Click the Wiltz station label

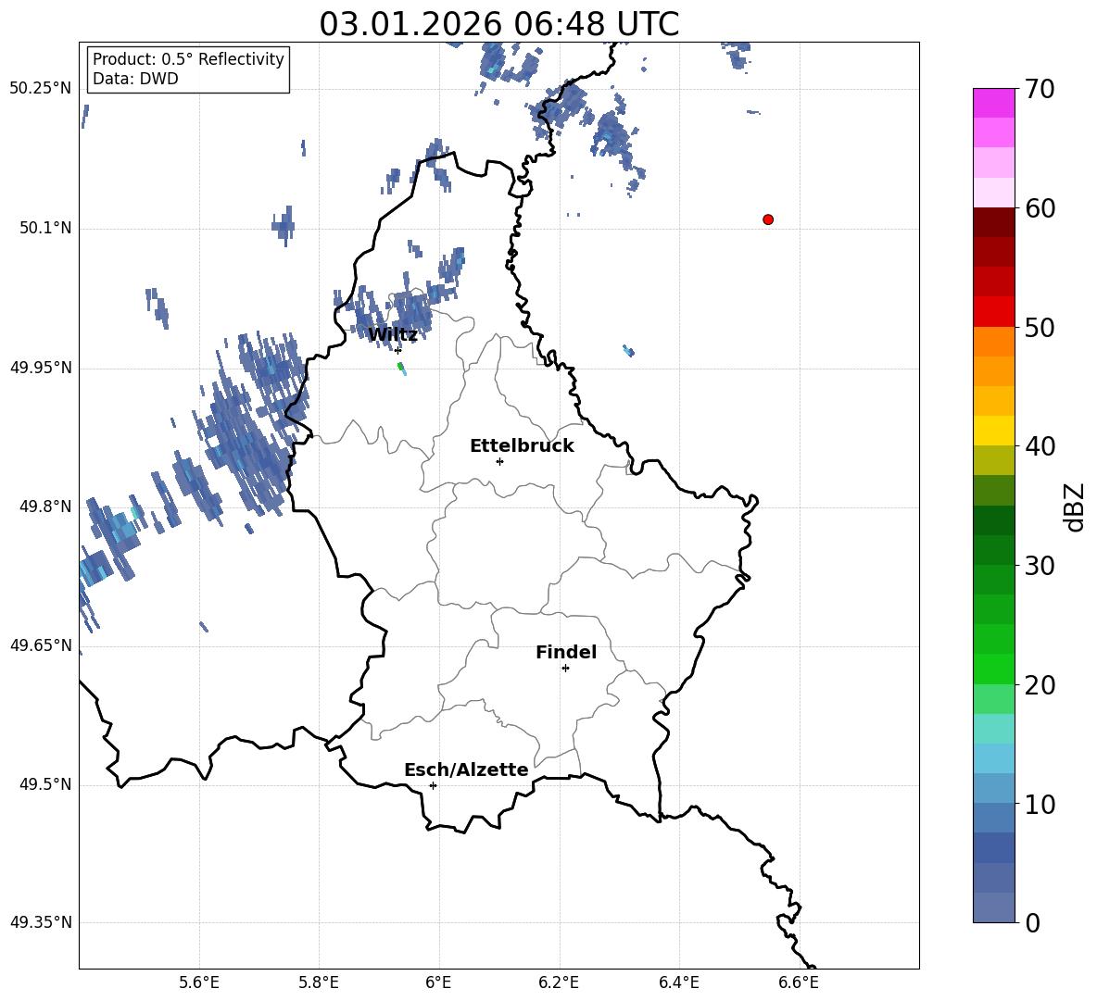(393, 335)
